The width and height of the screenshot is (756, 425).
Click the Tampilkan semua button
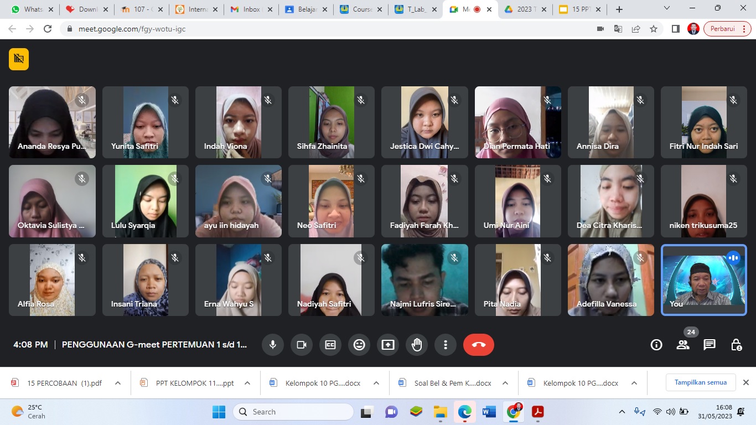[700, 382]
